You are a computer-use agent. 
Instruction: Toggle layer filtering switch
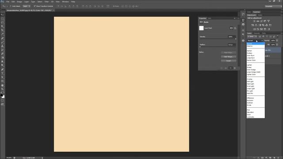(x=278, y=37)
